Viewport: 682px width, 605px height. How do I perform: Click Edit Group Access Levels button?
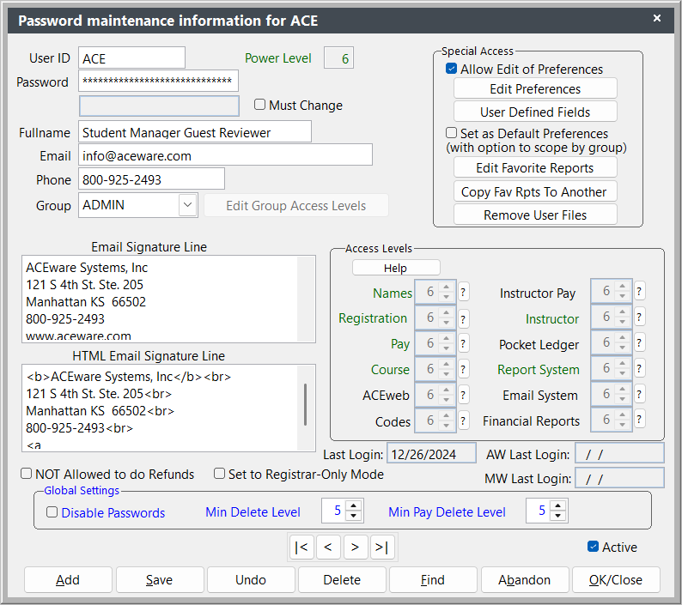[x=296, y=205]
